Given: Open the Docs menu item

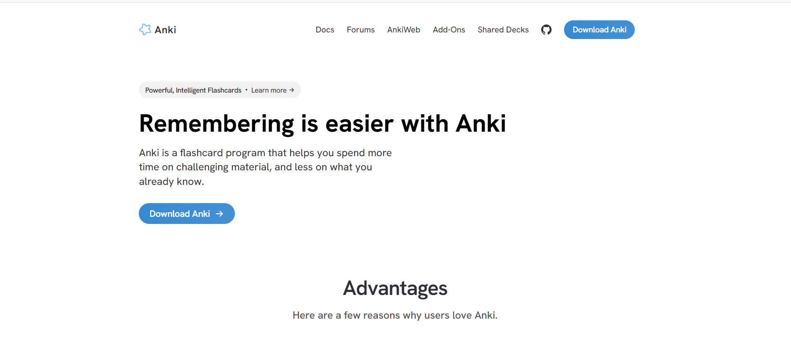Looking at the screenshot, I should [325, 30].
